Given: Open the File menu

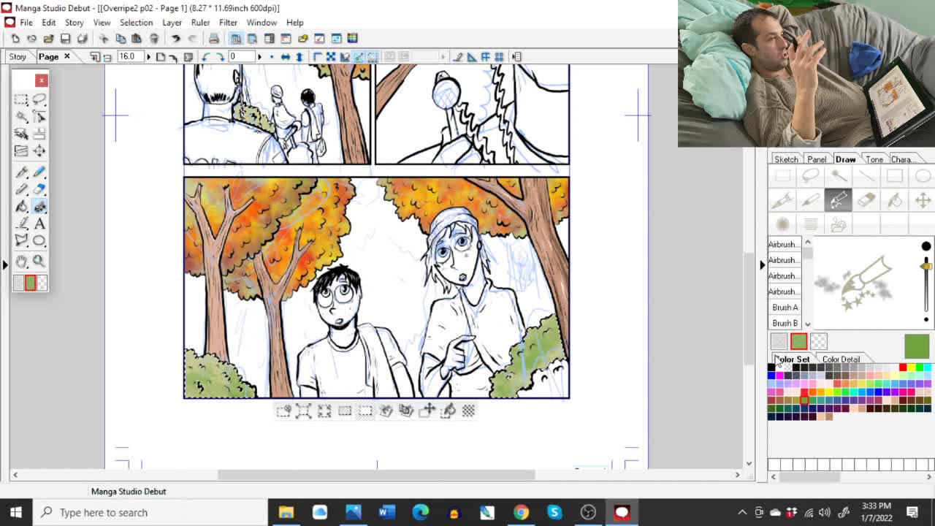Looking at the screenshot, I should pyautogui.click(x=26, y=23).
